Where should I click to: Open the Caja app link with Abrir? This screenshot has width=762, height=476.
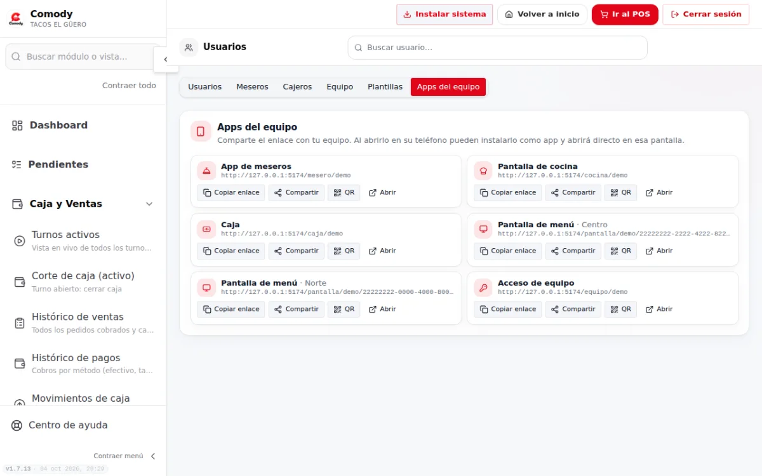click(382, 251)
